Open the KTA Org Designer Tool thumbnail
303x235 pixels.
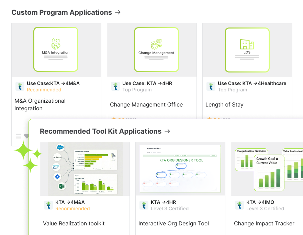point(180,169)
